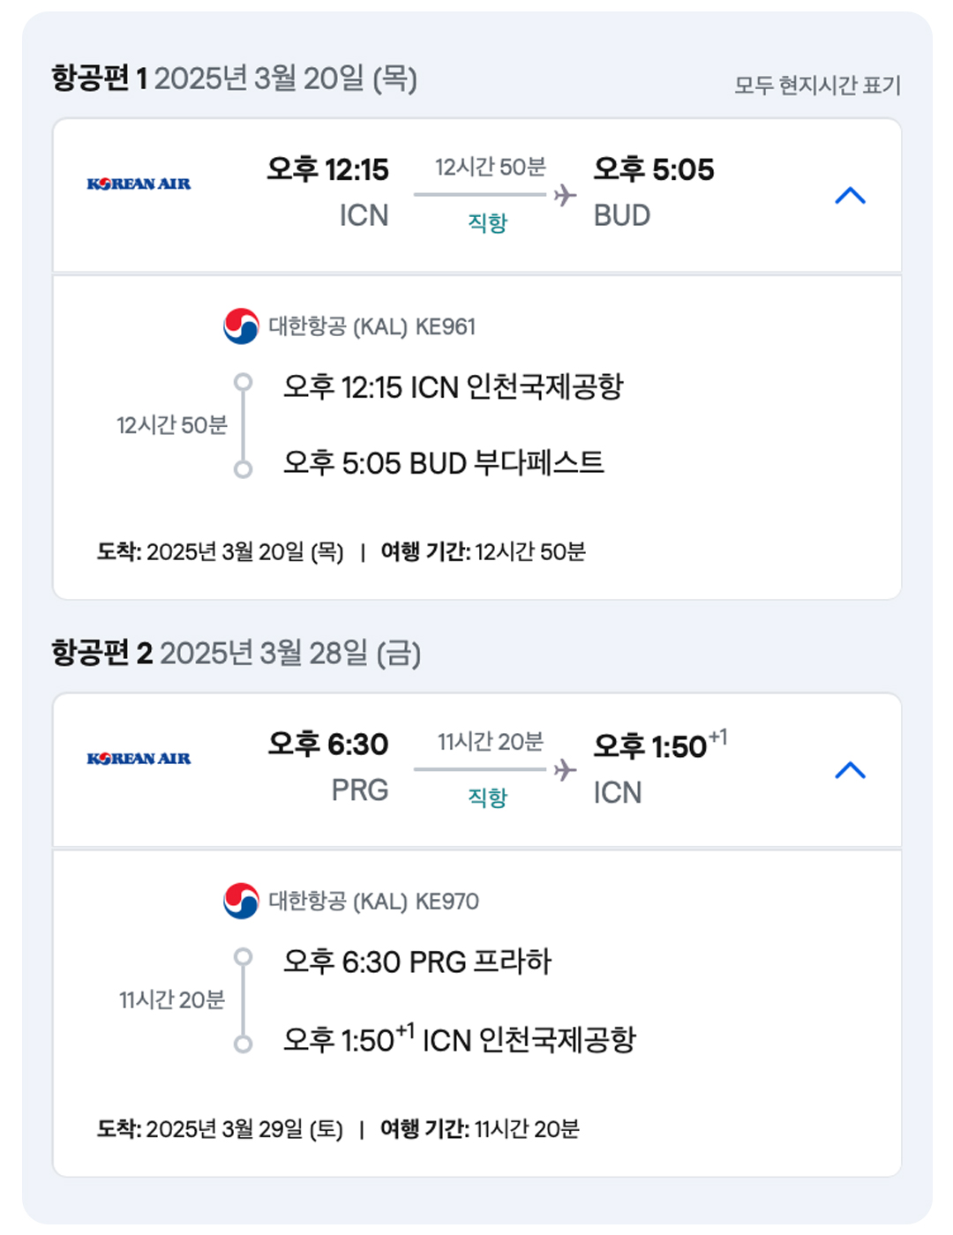Click the Korean Air logo for flight 2

click(139, 758)
